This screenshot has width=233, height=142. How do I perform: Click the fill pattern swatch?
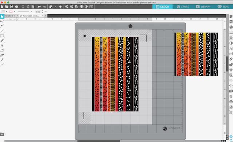click(x=3, y=12)
